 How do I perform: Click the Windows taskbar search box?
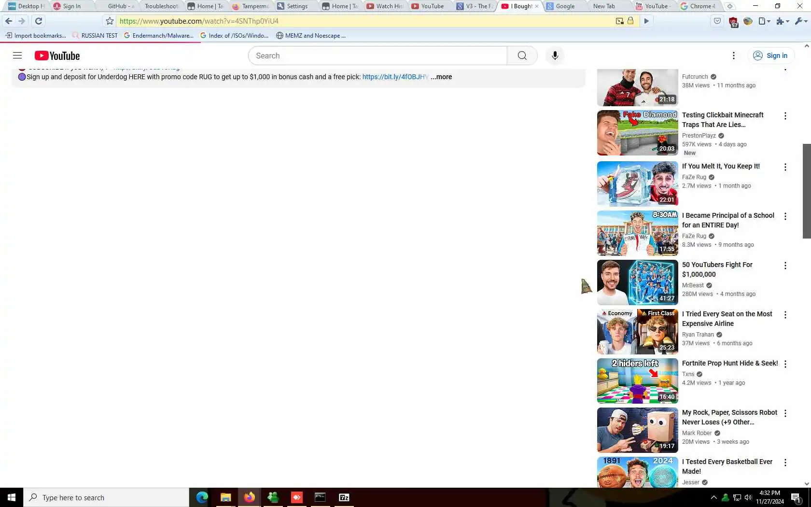point(106,497)
